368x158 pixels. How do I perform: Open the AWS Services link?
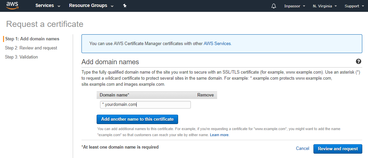tap(217, 44)
